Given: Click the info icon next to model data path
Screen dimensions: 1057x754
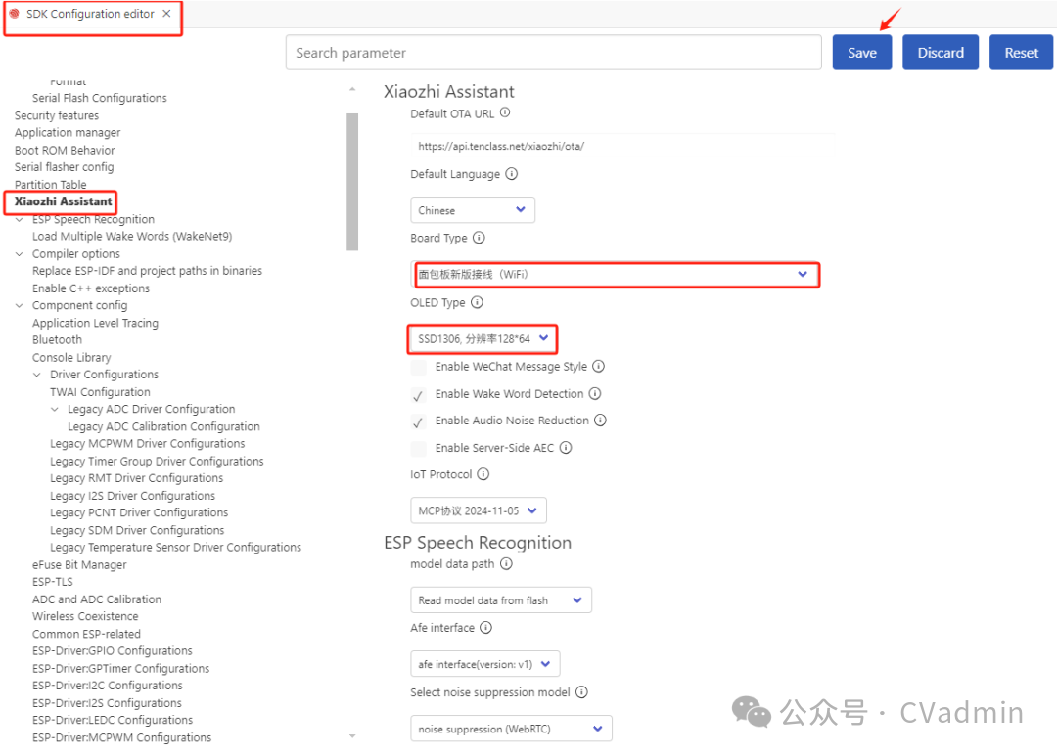Looking at the screenshot, I should click(506, 564).
